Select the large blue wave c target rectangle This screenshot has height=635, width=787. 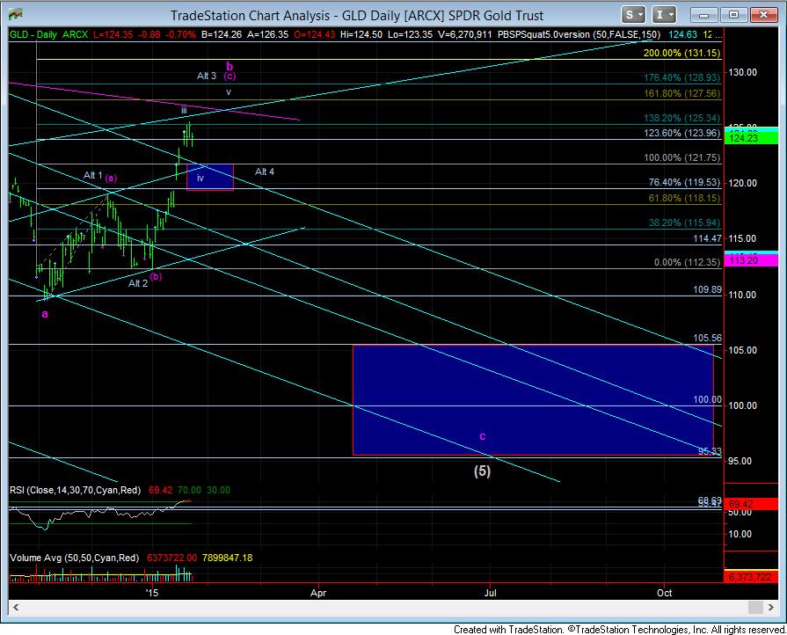(x=533, y=399)
